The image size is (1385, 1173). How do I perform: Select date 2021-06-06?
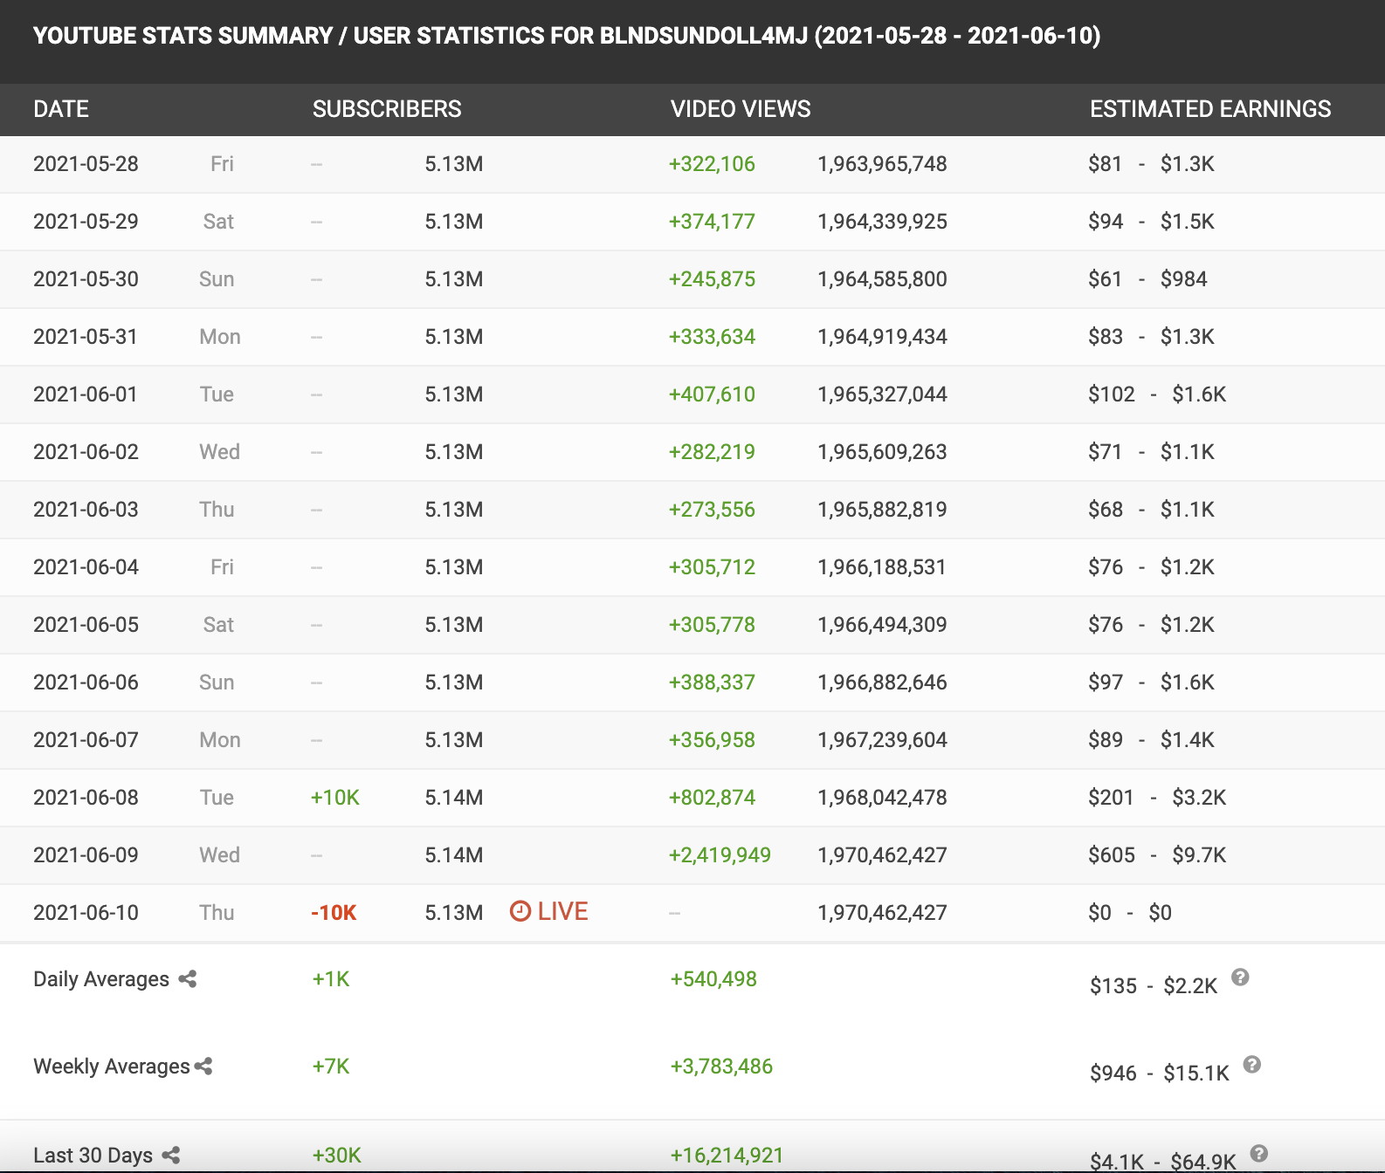coord(86,683)
